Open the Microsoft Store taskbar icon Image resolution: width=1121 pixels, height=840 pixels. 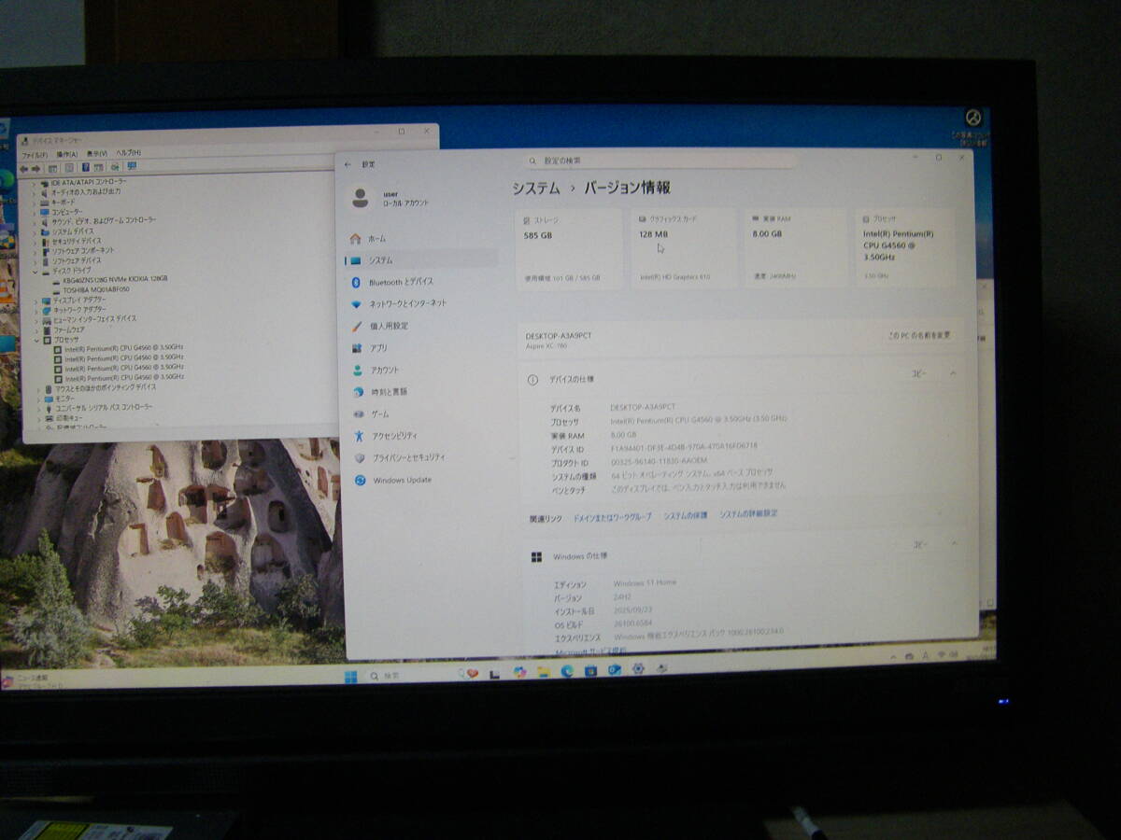click(x=590, y=671)
